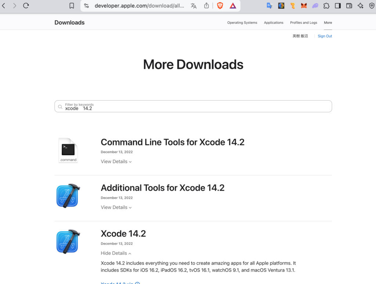Toggle the browser sidebar panel icon
Image resolution: width=376 pixels, height=284 pixels.
click(x=338, y=6)
